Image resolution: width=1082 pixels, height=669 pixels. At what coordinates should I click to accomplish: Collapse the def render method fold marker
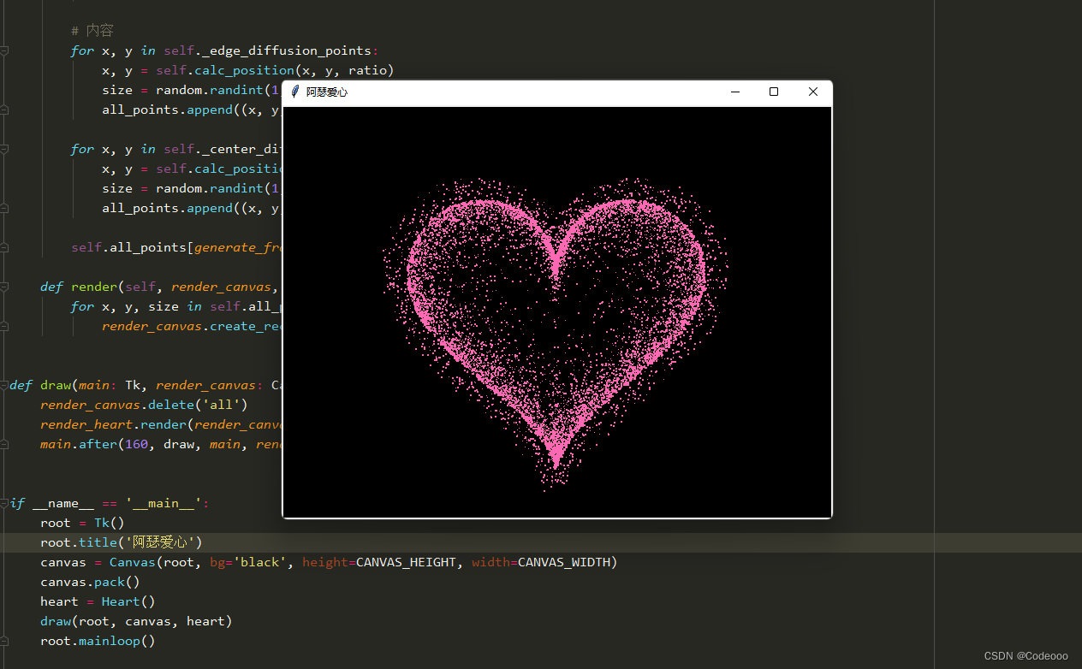4,287
